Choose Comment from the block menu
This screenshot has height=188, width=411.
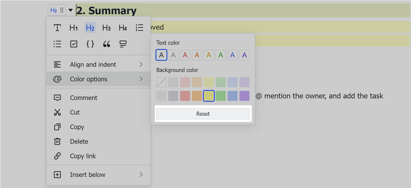click(83, 98)
